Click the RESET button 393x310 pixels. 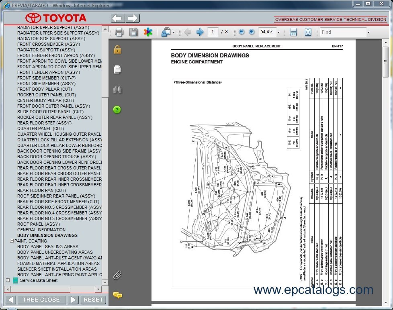[x=93, y=300]
